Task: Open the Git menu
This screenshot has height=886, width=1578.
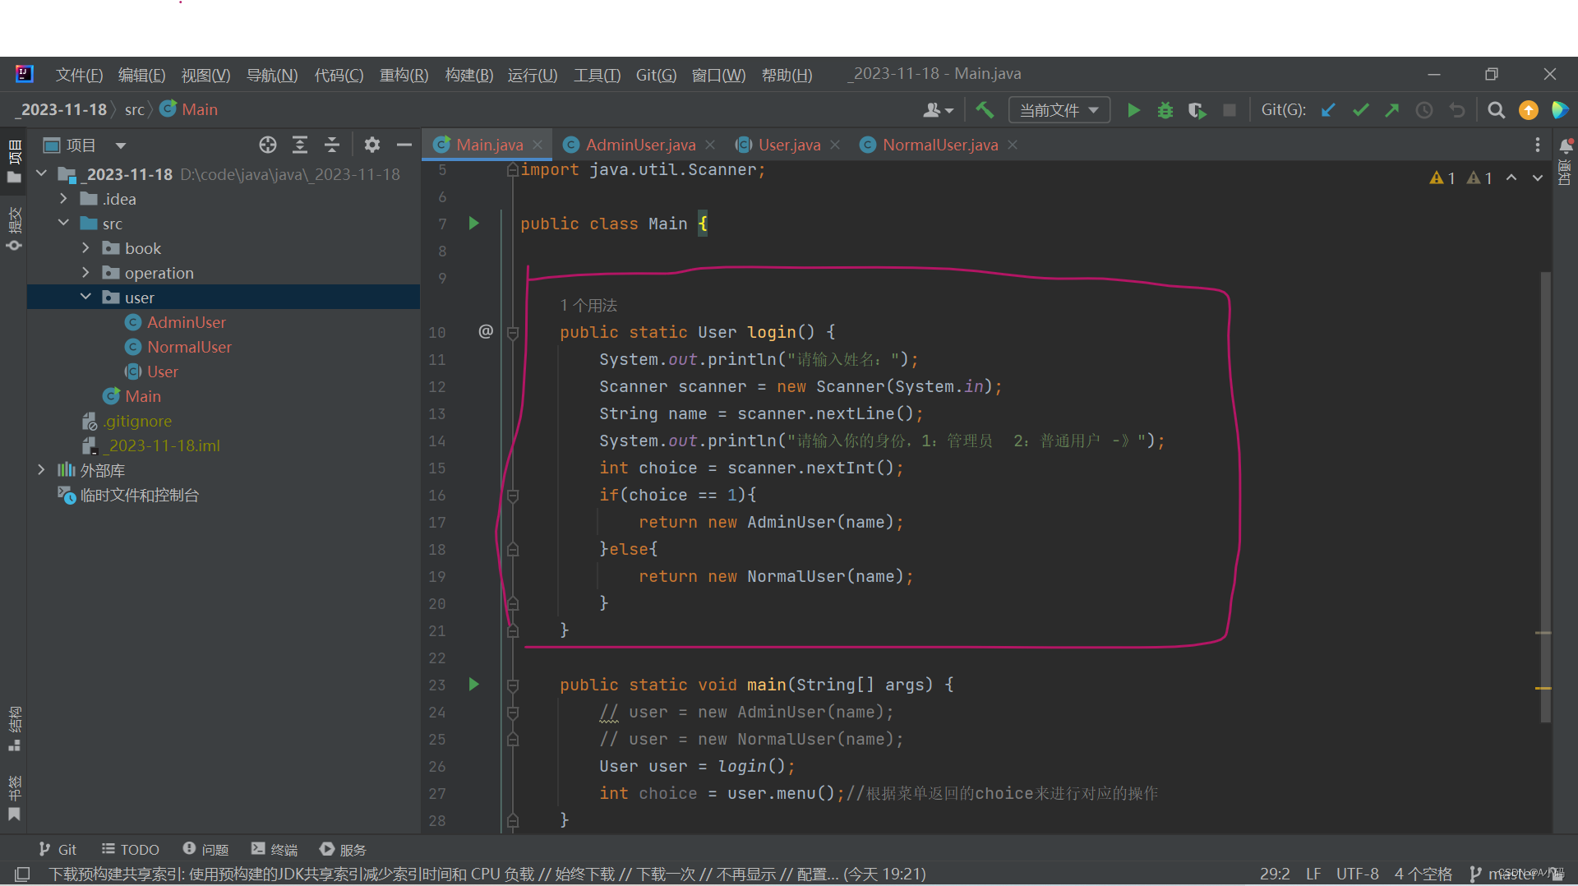Action: (656, 75)
